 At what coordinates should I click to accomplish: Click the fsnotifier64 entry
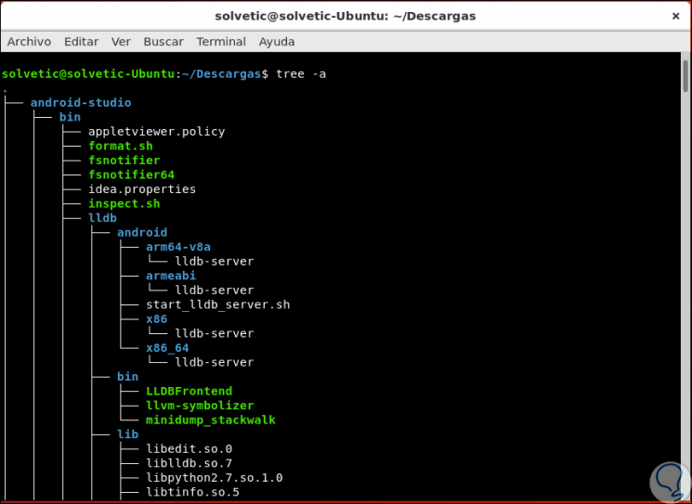point(132,174)
